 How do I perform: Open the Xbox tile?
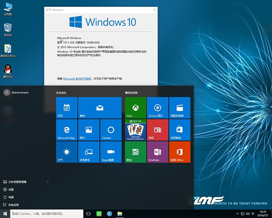(136, 107)
